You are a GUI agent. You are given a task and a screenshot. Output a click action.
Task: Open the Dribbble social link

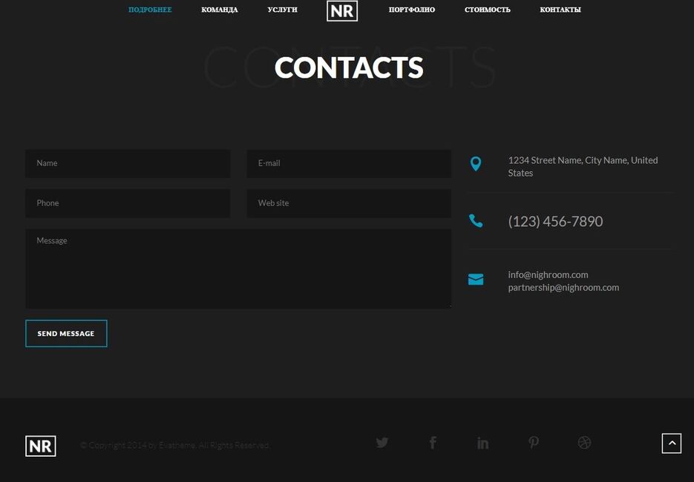[584, 443]
